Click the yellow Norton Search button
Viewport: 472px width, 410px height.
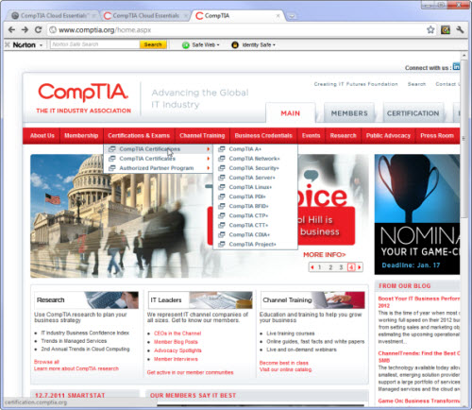153,44
